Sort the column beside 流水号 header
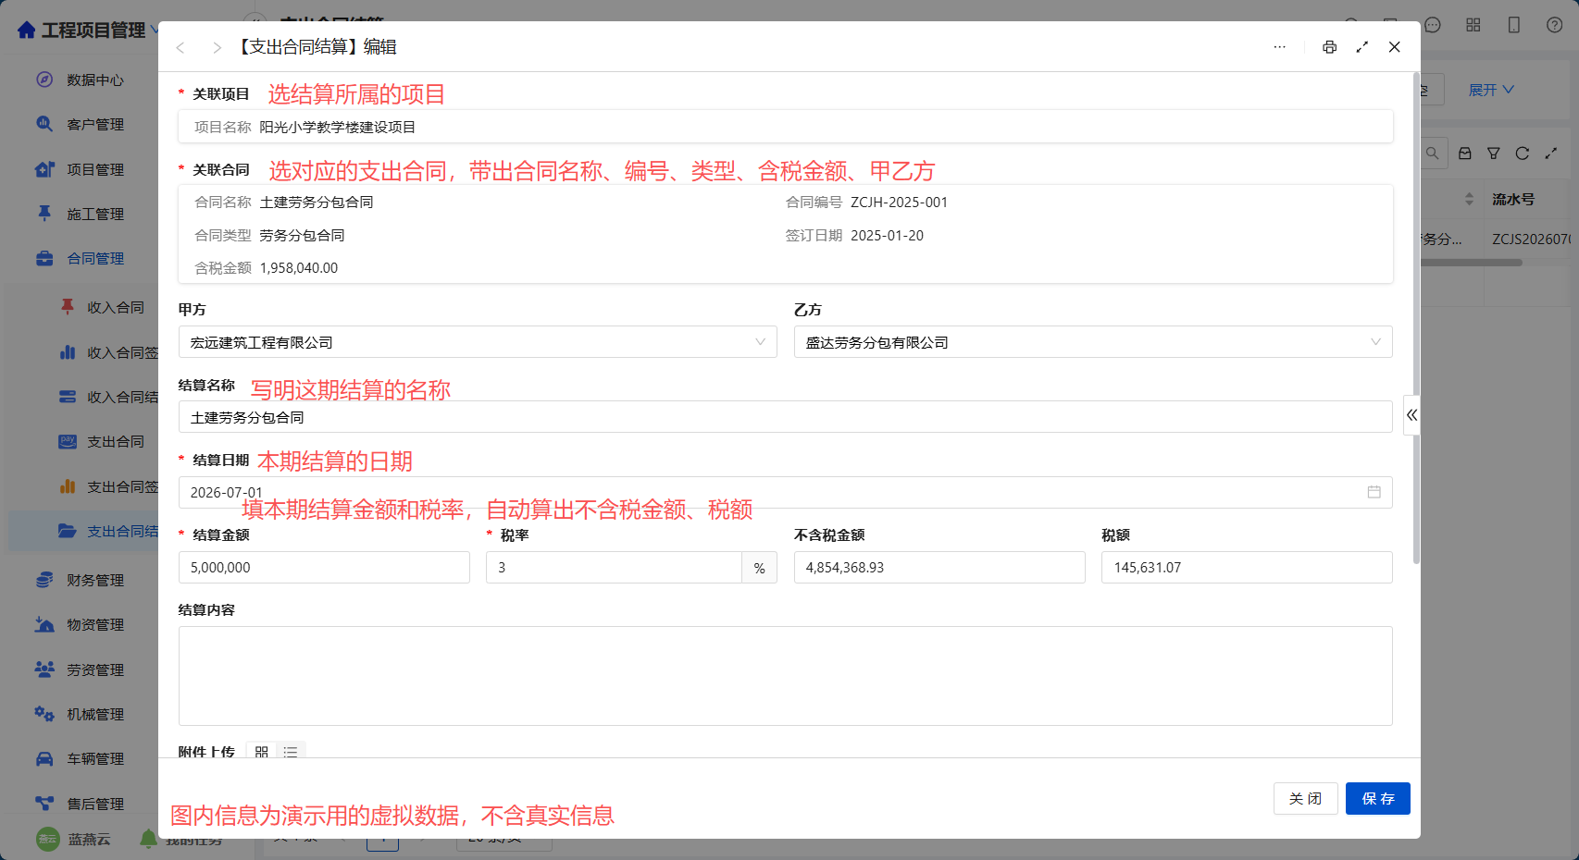Viewport: 1579px width, 860px height. [x=1469, y=199]
